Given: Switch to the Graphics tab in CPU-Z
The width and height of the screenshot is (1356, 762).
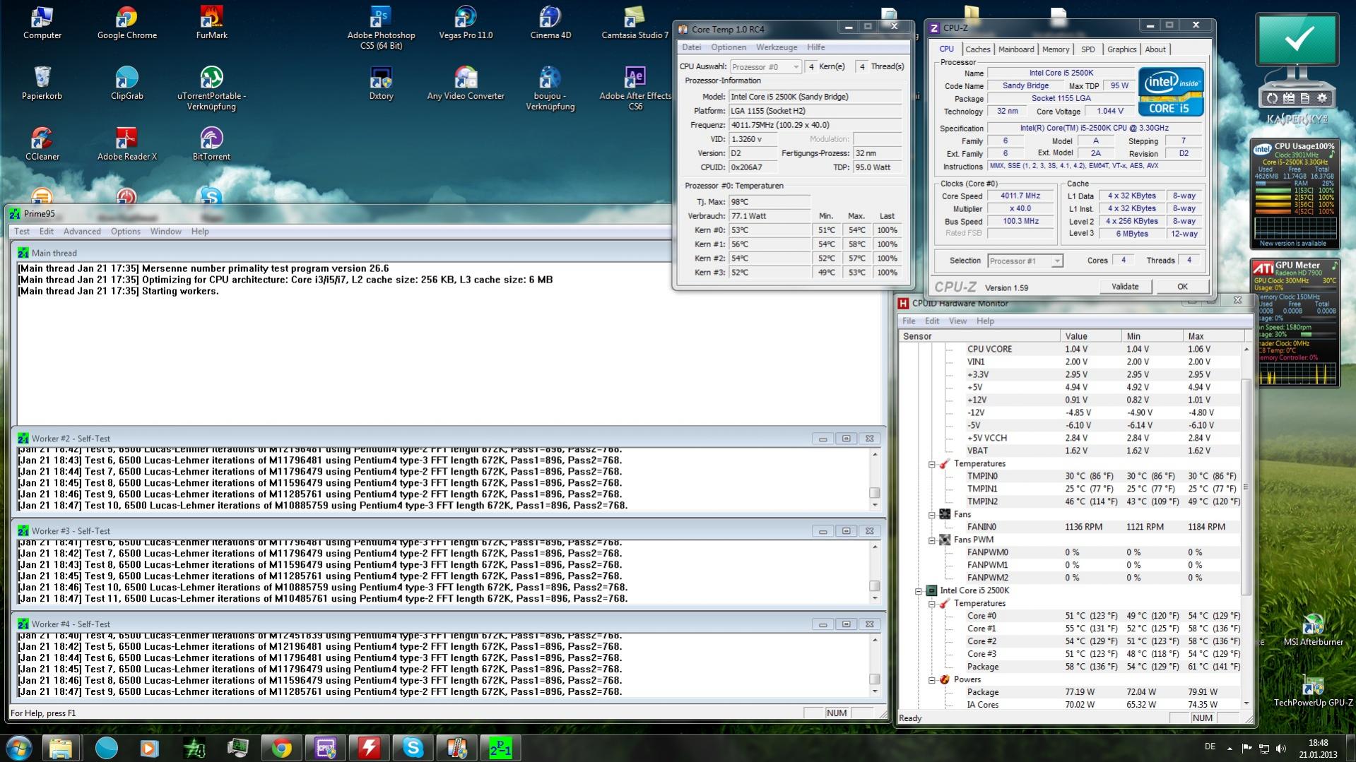Looking at the screenshot, I should click(1121, 49).
